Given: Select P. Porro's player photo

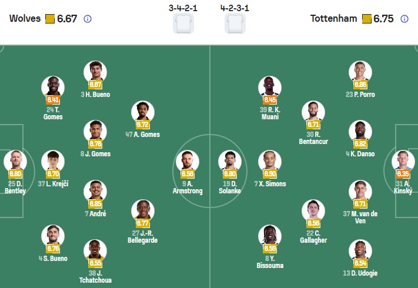Looking at the screenshot, I should [360, 72].
